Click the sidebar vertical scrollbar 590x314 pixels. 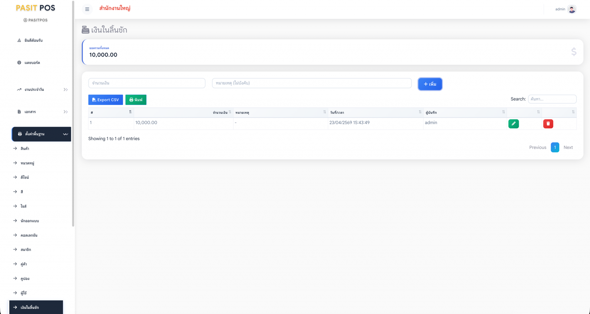[x=73, y=114]
